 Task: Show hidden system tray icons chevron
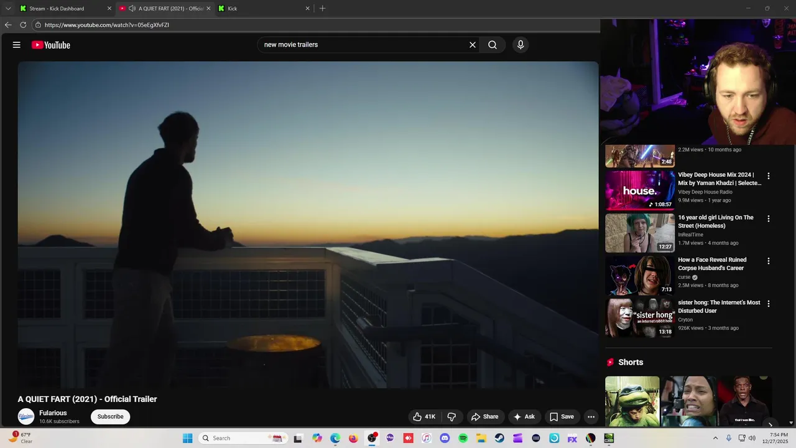(x=715, y=438)
